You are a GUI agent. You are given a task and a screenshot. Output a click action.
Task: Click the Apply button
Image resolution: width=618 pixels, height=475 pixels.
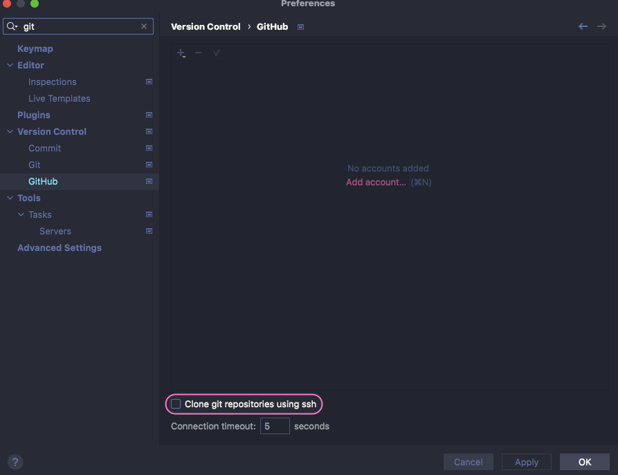[527, 462]
